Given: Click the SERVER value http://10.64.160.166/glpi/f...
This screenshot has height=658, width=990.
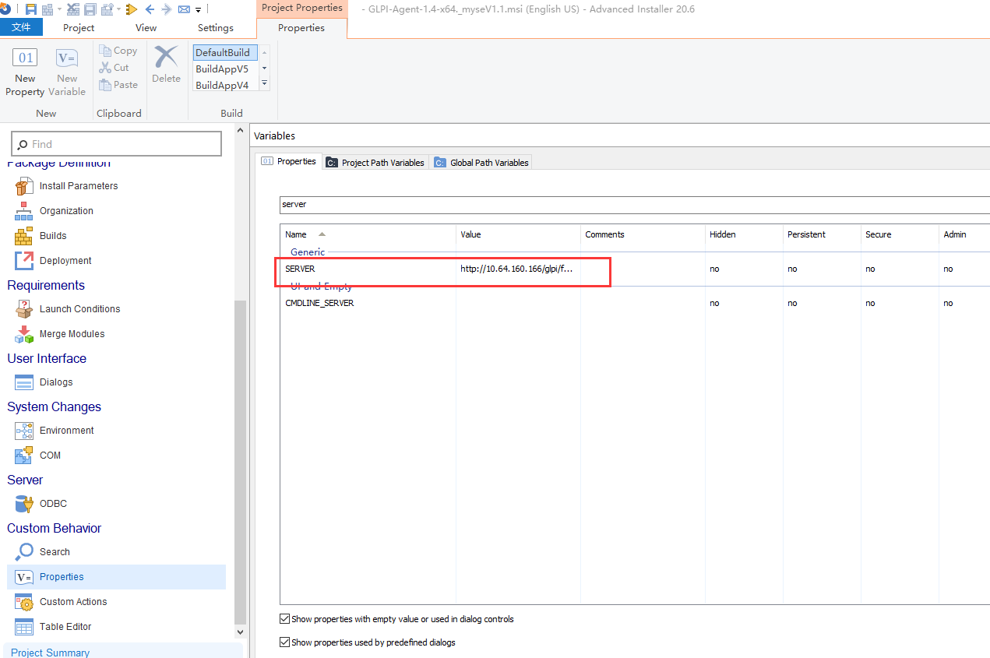Looking at the screenshot, I should pos(516,269).
